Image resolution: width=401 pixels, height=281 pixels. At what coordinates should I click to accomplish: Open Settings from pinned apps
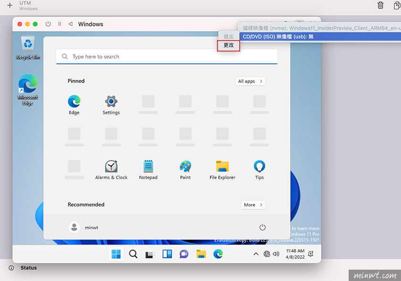point(111,105)
